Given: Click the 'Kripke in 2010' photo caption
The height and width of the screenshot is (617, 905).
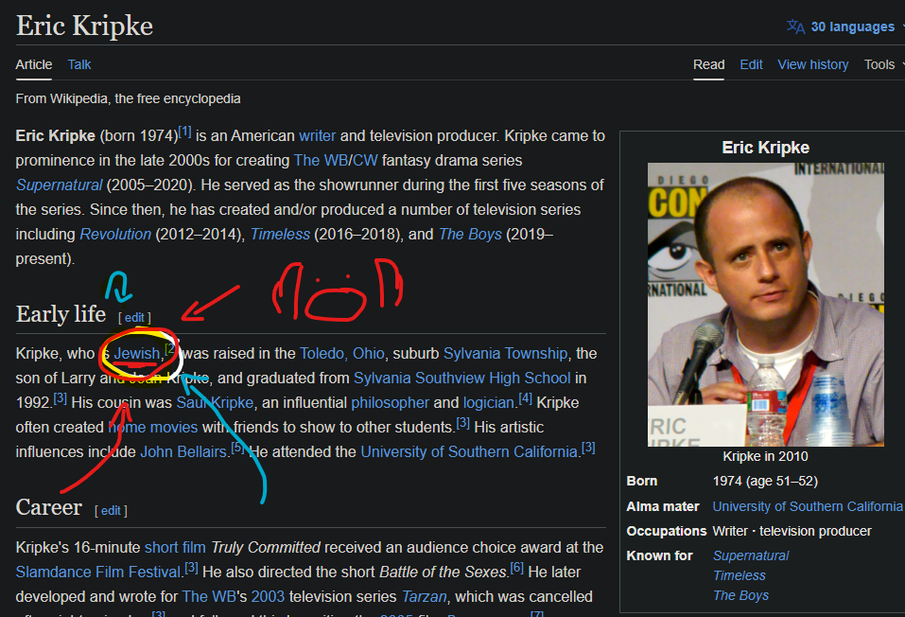Looking at the screenshot, I should pos(765,456).
